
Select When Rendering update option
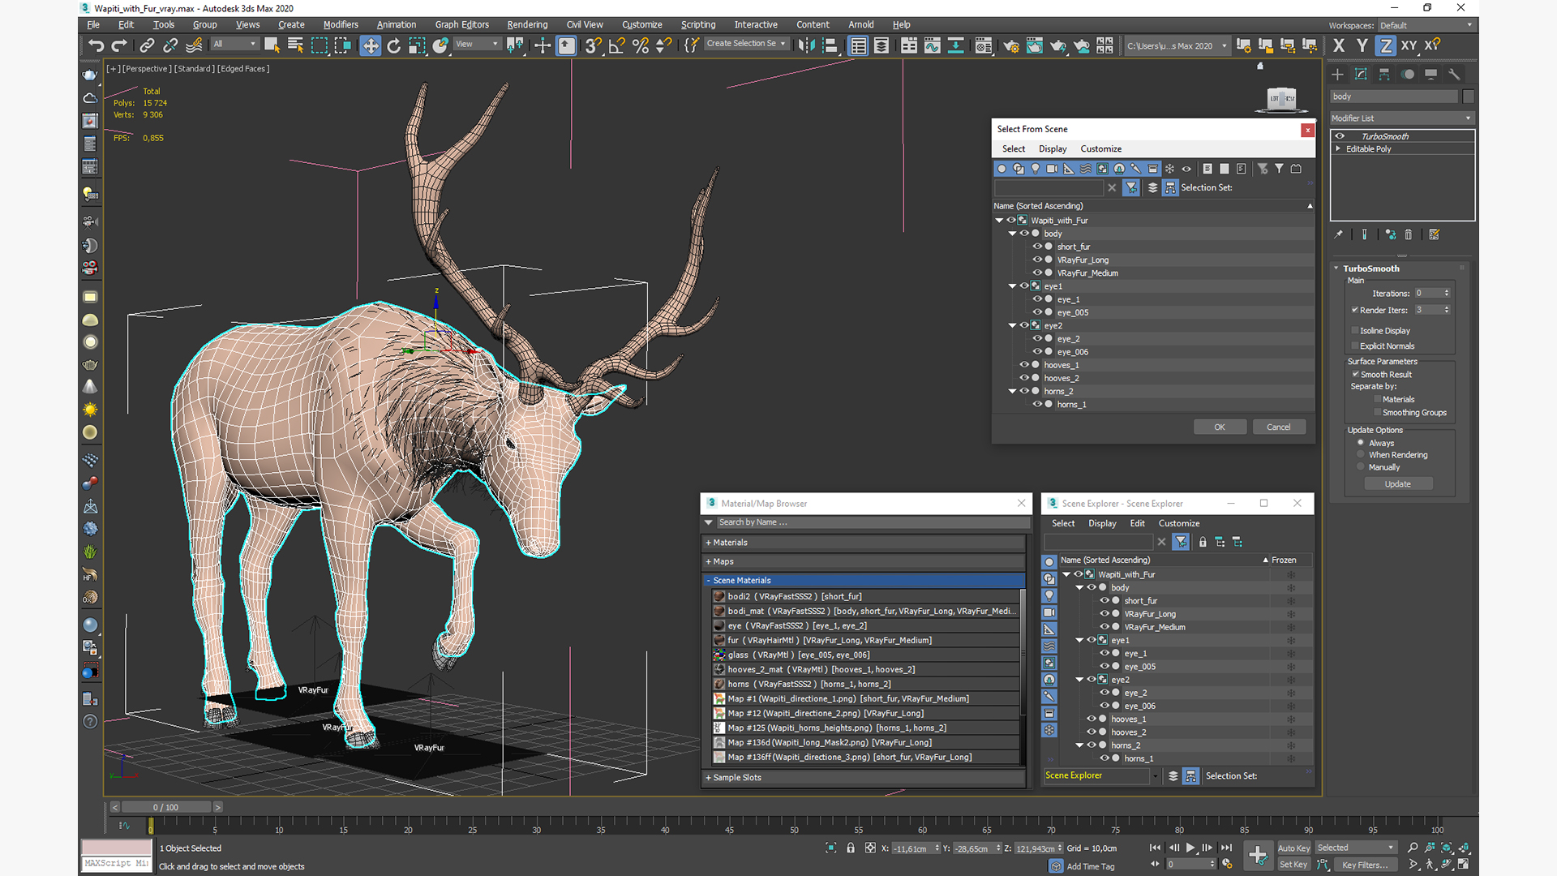pos(1361,455)
